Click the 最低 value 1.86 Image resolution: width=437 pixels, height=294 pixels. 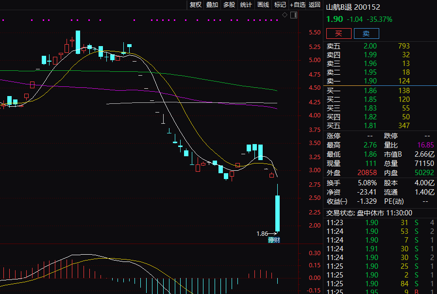(x=370, y=154)
